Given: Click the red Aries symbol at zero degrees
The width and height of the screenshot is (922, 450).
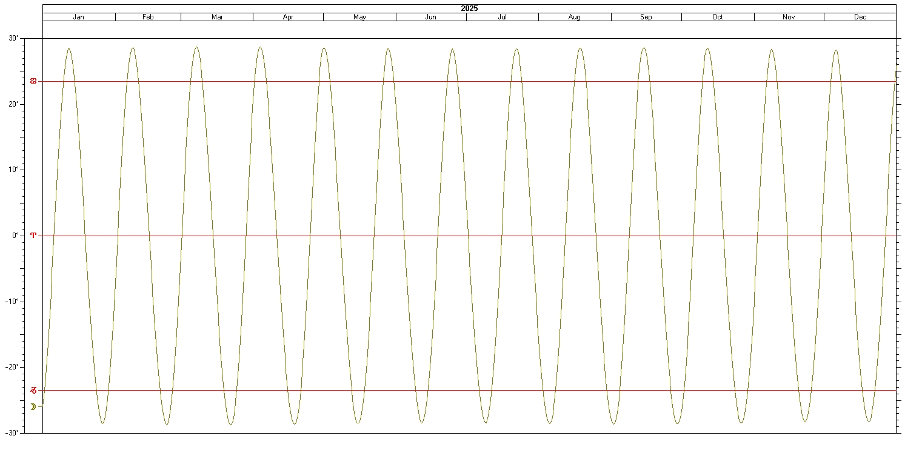Looking at the screenshot, I should (33, 236).
